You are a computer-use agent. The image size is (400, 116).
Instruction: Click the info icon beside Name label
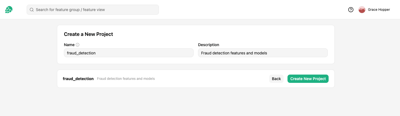tap(77, 45)
